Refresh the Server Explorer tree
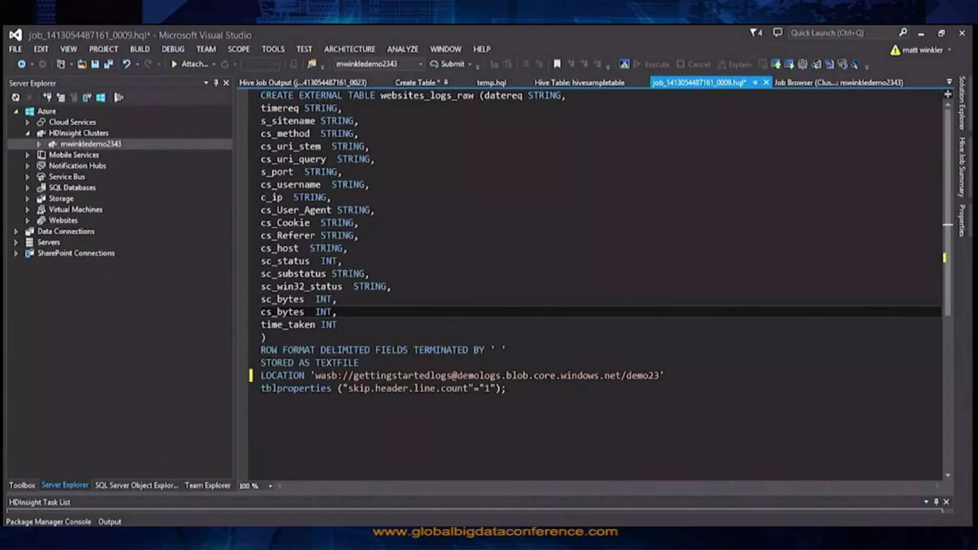978x550 pixels. point(16,97)
